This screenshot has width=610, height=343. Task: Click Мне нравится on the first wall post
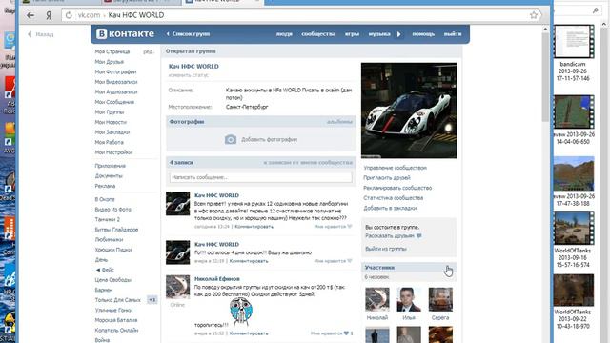pyautogui.click(x=333, y=227)
